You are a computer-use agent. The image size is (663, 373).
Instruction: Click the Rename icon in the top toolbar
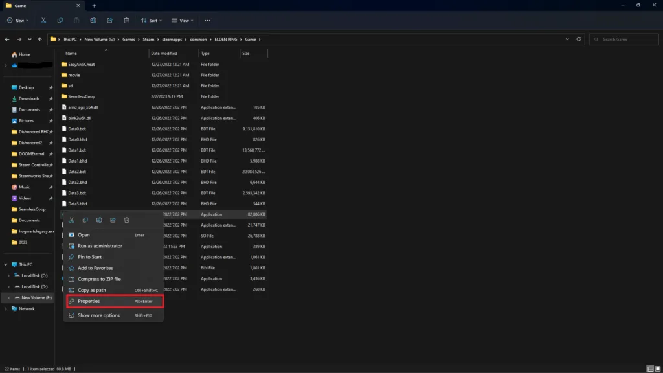[x=93, y=21]
